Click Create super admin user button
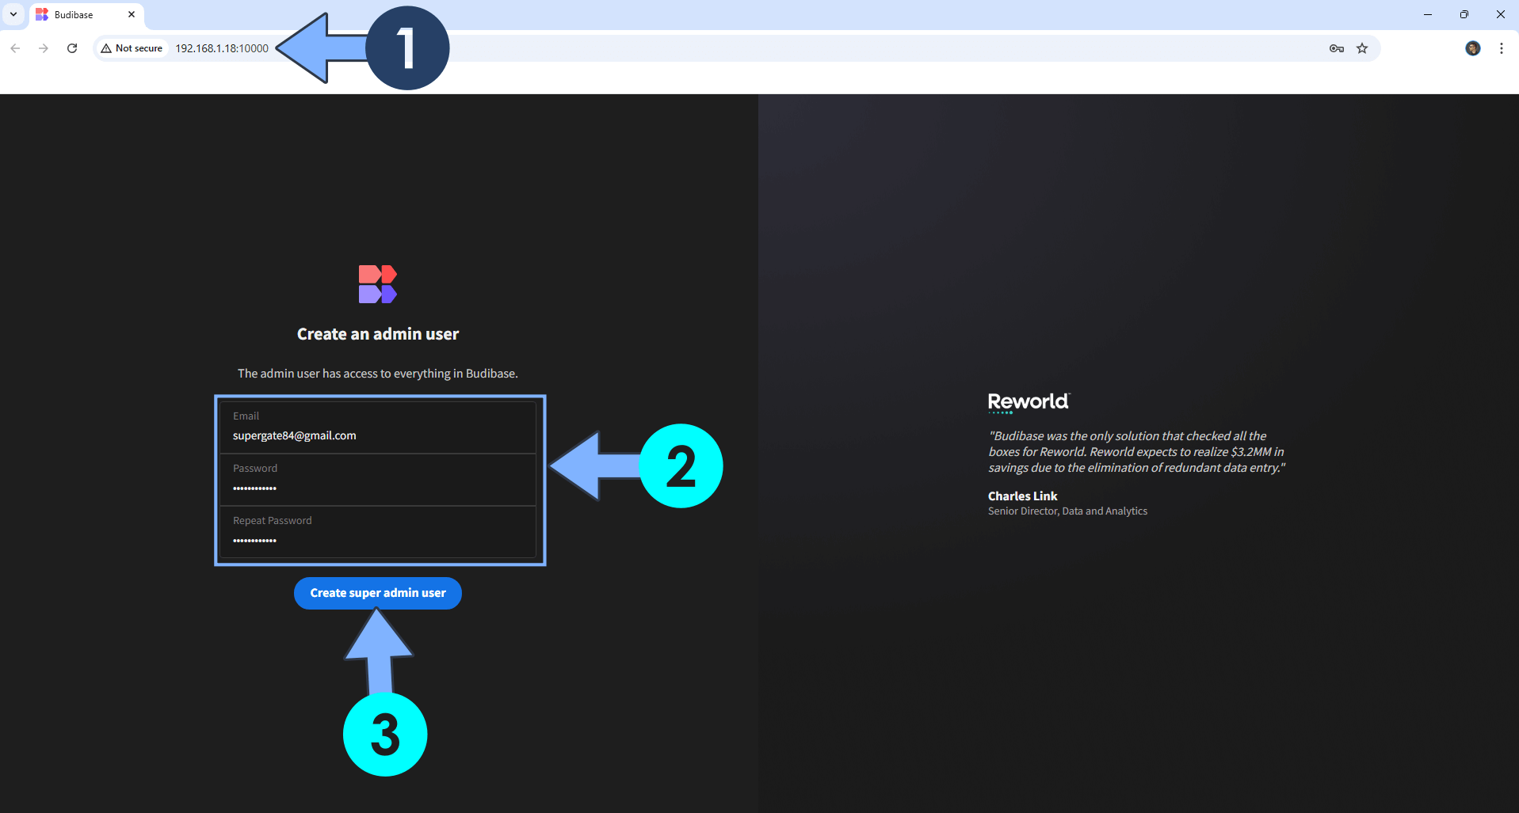Image resolution: width=1519 pixels, height=813 pixels. pyautogui.click(x=378, y=593)
